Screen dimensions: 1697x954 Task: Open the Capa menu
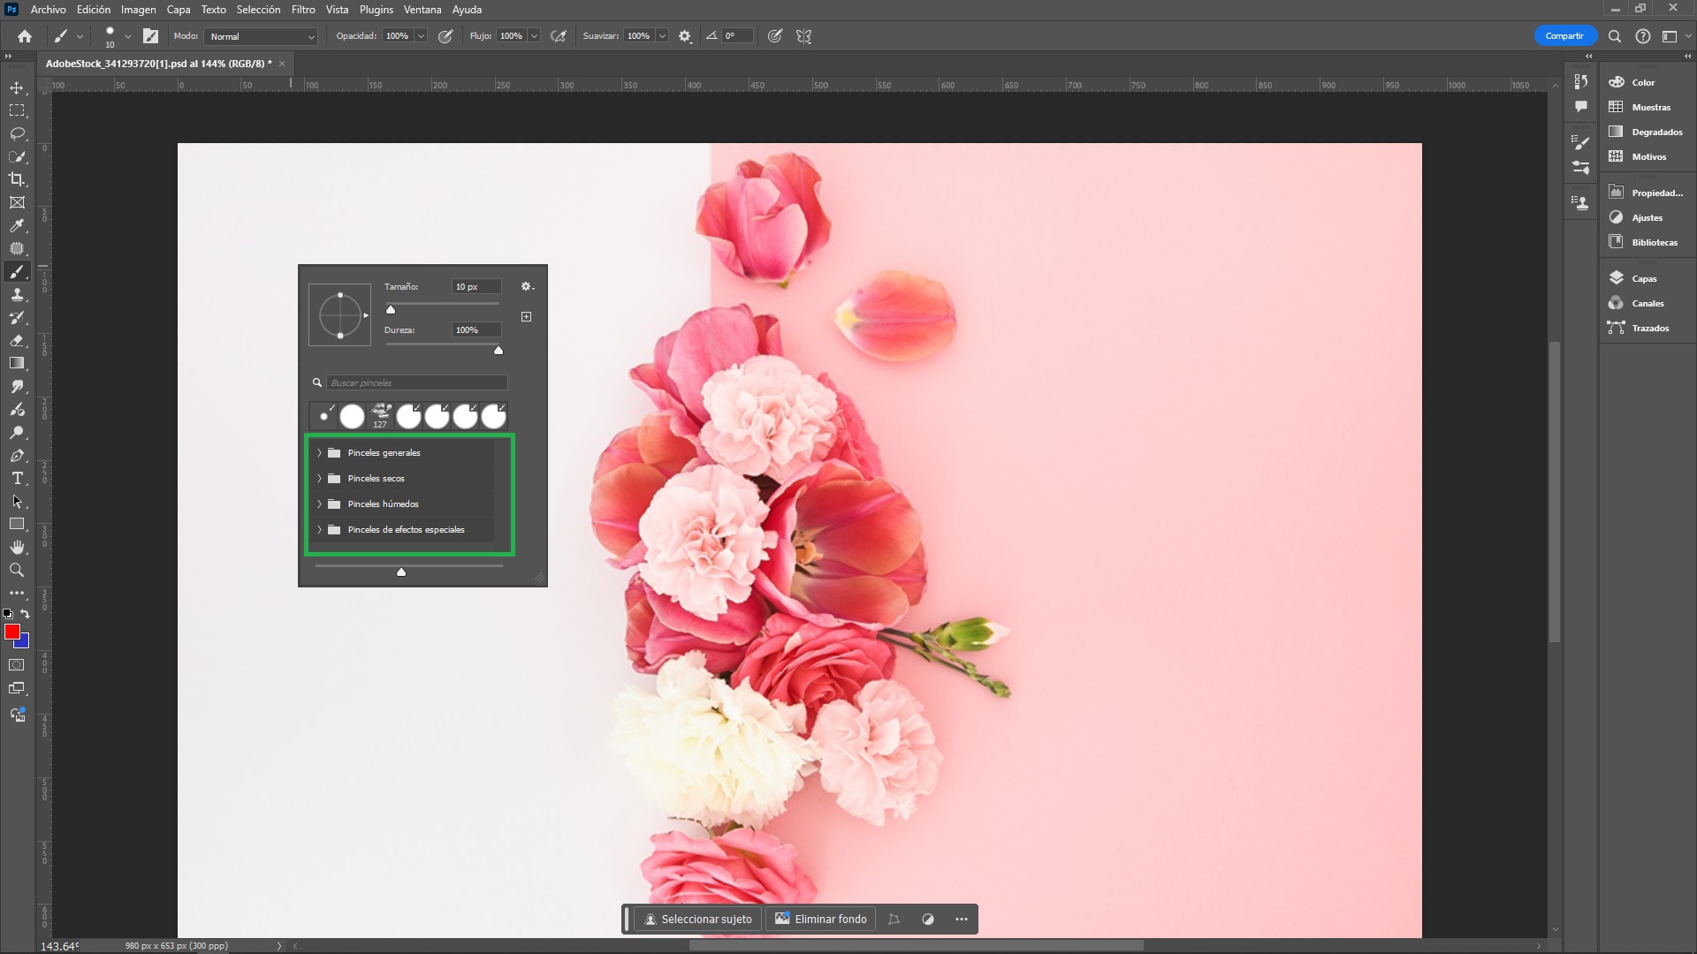(x=179, y=10)
